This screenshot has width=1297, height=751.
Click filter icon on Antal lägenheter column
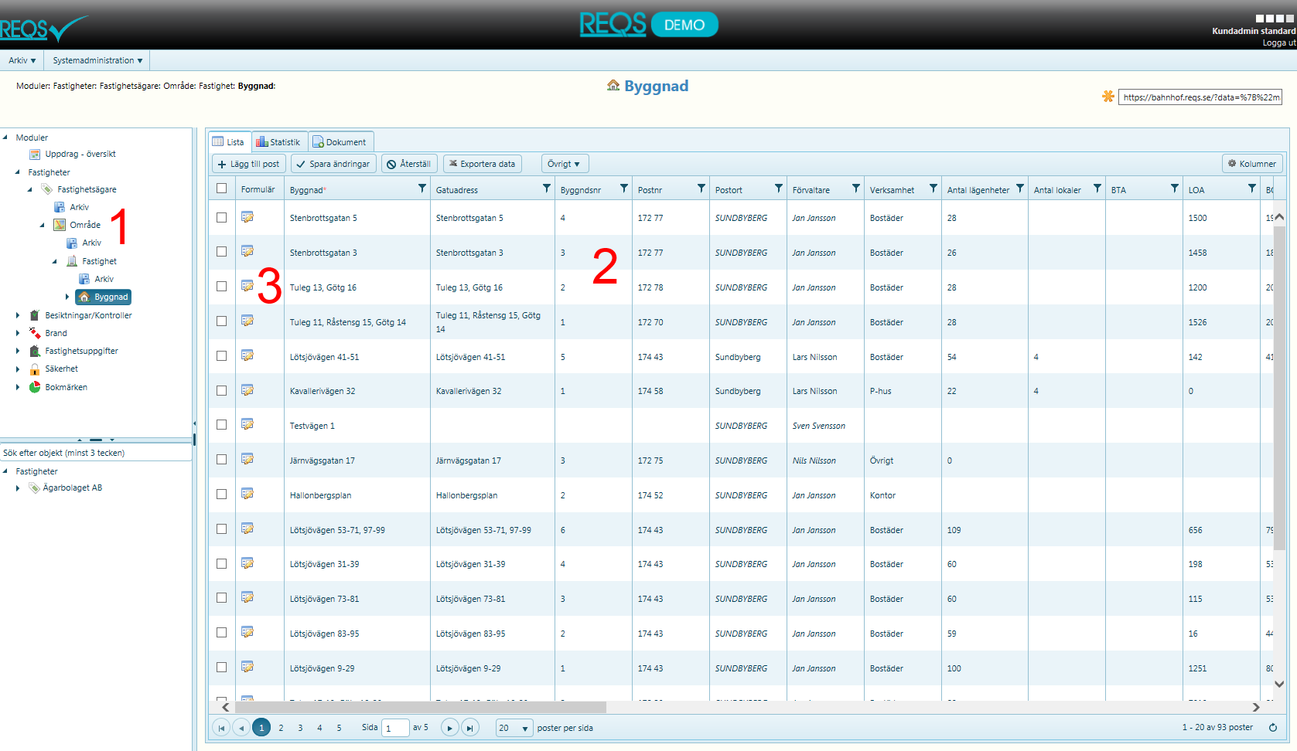pyautogui.click(x=1020, y=189)
